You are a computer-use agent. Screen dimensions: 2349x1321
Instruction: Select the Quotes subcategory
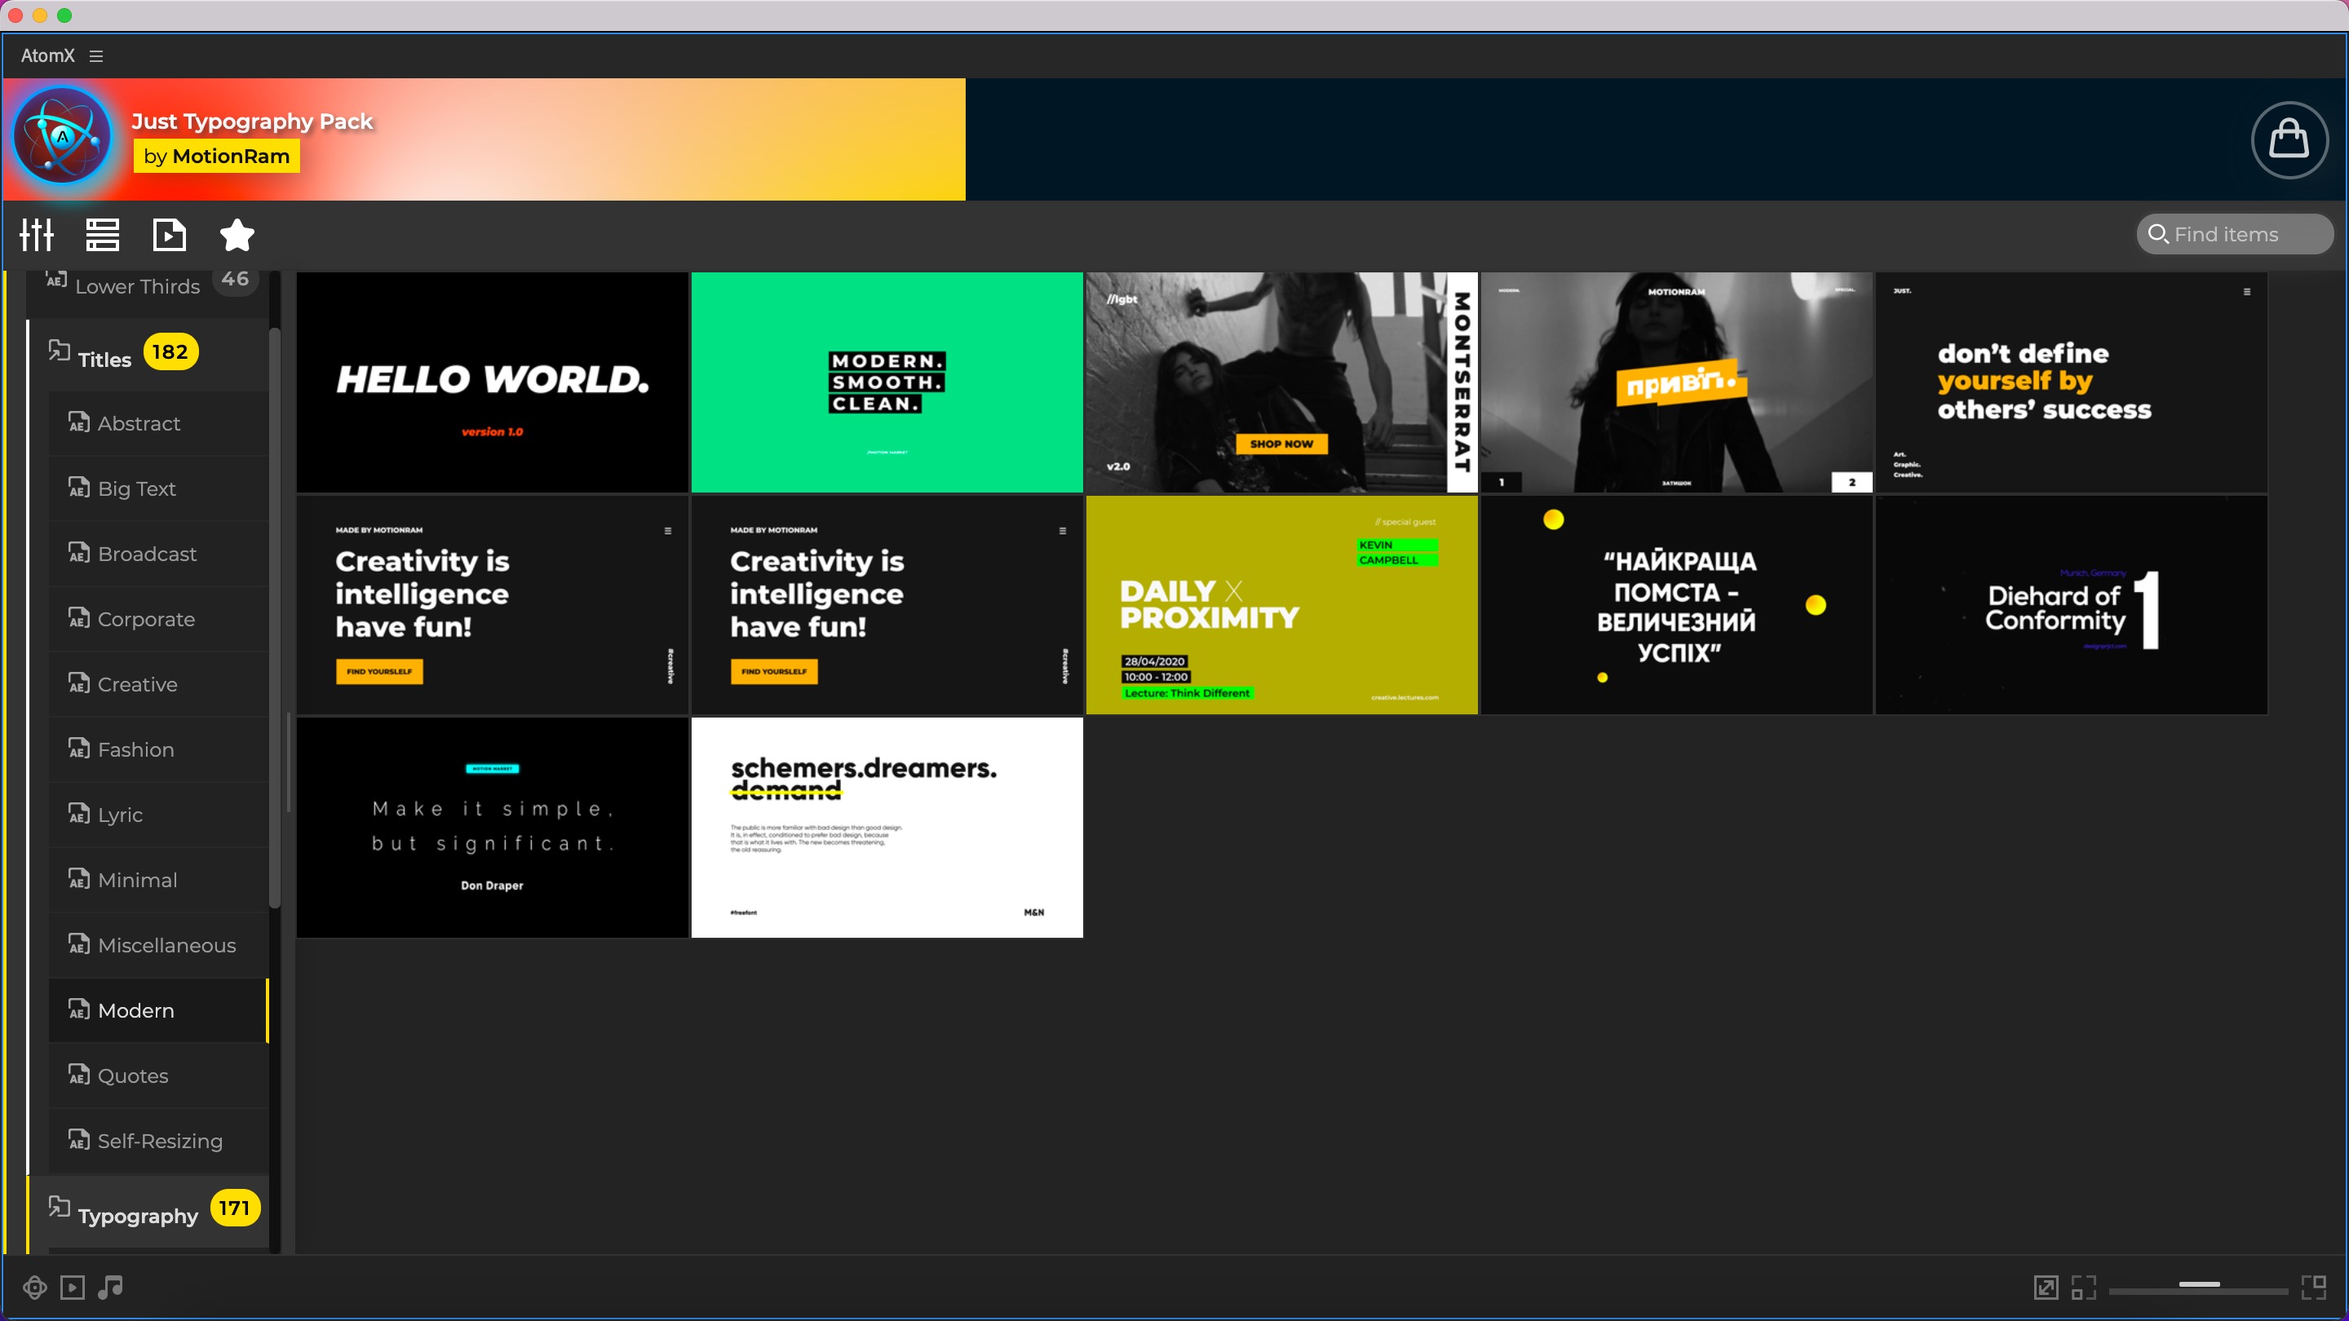coord(133,1076)
